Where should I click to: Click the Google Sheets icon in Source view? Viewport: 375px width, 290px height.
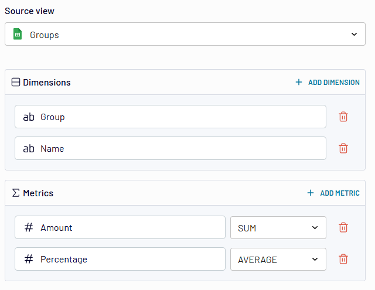18,35
